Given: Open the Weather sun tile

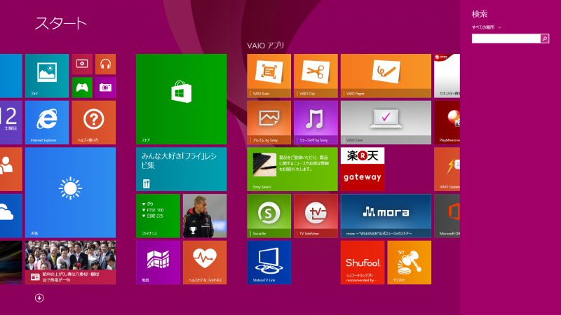Looking at the screenshot, I should coord(70,192).
